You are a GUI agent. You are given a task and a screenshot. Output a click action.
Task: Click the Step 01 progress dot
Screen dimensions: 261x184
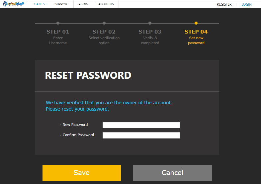[58, 23]
